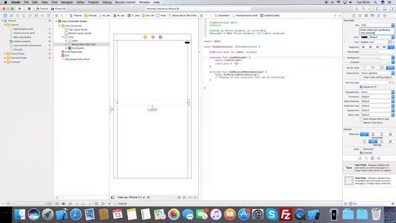Open the File menu

(x=26, y=2)
